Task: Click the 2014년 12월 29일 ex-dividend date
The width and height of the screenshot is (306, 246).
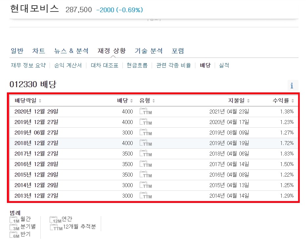Action: 36,185
